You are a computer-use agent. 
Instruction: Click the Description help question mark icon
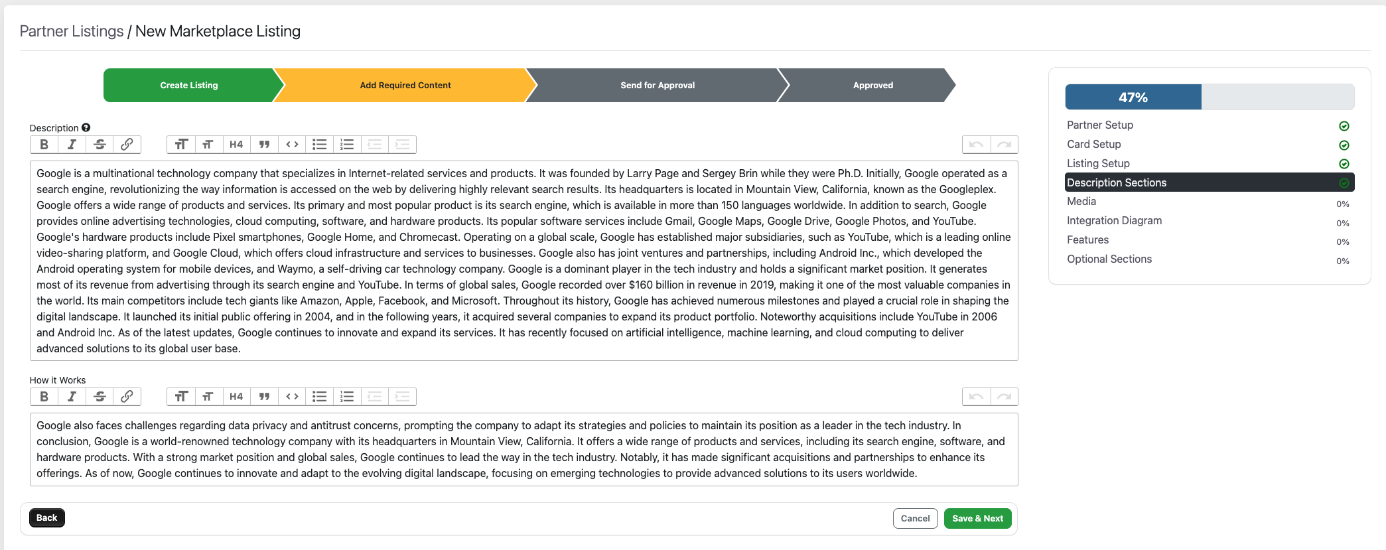point(86,127)
